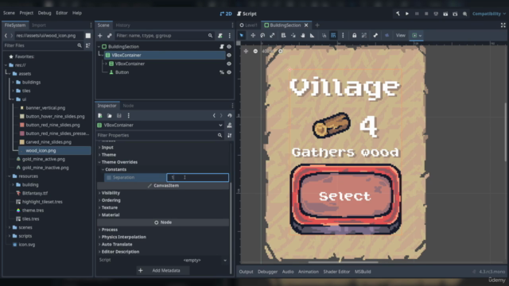Viewport: 509px width, 286px height.
Task: Add a new node in Scene dock
Action: (100, 36)
